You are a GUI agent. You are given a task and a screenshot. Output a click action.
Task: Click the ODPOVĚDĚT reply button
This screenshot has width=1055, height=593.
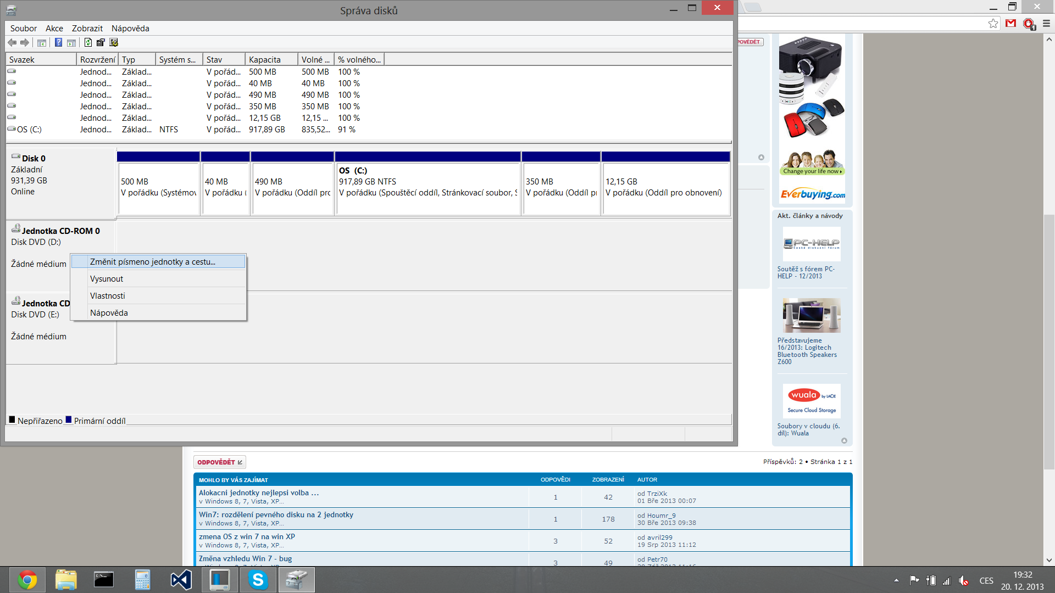[x=219, y=462]
